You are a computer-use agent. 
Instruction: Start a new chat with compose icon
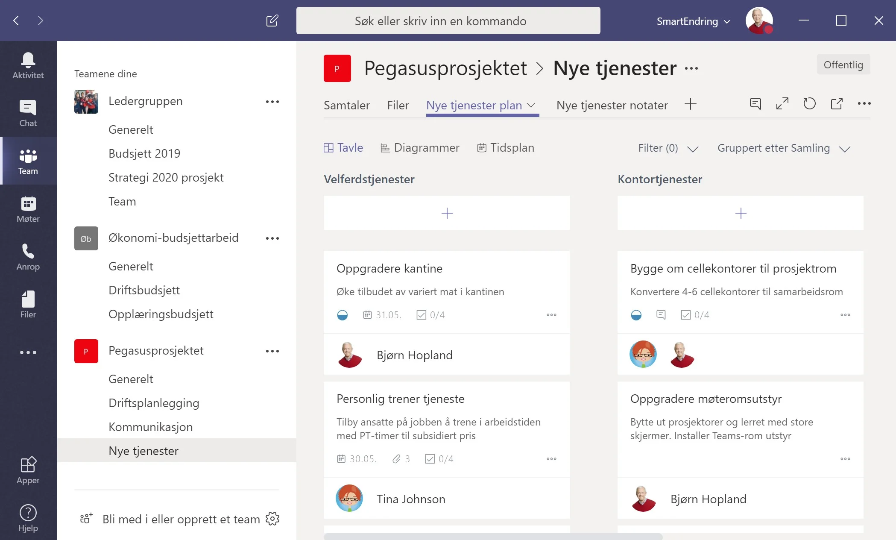coord(272,21)
